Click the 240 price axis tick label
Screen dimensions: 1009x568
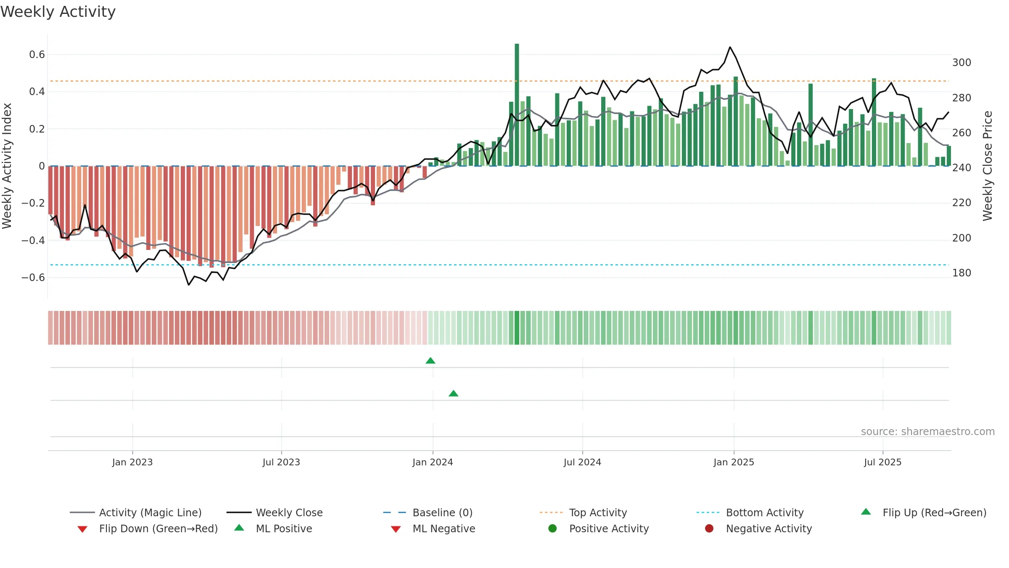pos(961,168)
